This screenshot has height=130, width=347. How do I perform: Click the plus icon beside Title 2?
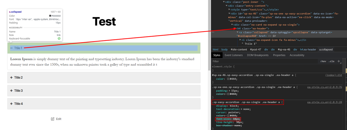11,78
